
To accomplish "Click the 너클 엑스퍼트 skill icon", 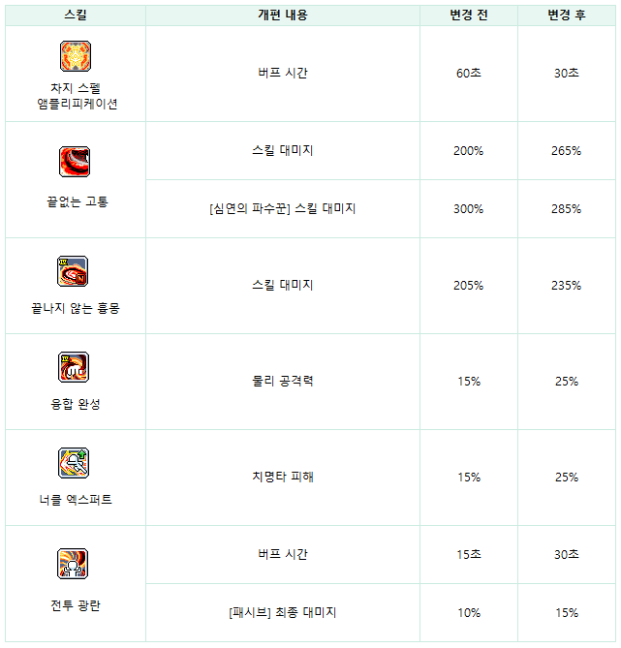I will point(74,463).
